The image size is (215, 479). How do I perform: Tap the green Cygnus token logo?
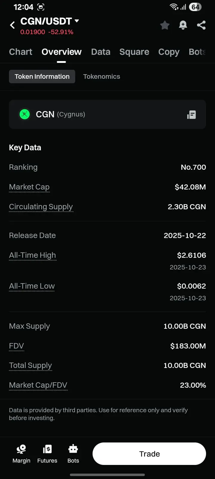click(24, 114)
